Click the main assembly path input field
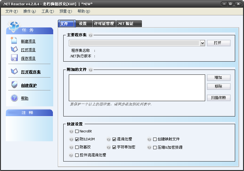 [134, 43]
